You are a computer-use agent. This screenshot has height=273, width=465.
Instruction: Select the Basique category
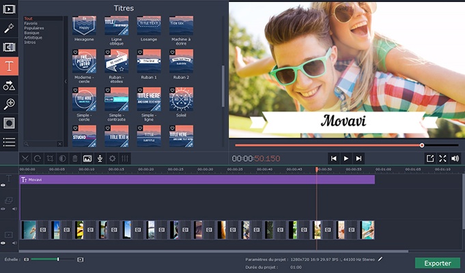click(31, 33)
